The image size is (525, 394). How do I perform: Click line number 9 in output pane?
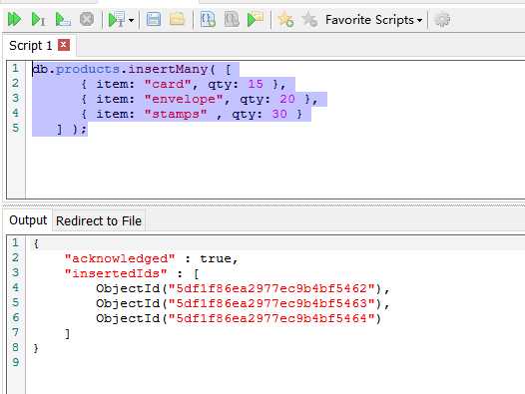coord(15,362)
